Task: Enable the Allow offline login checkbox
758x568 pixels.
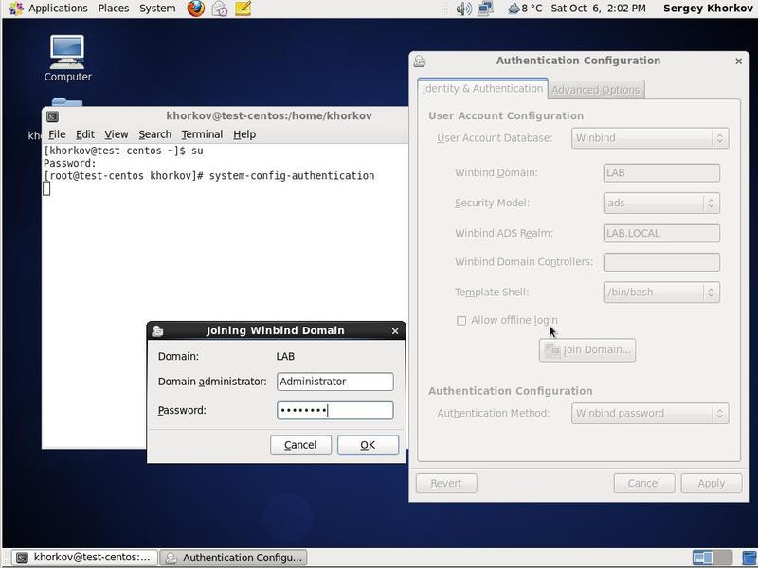Action: click(462, 320)
